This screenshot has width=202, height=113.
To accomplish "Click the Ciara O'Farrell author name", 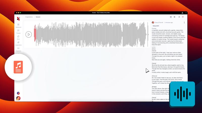I will (x=159, y=23).
